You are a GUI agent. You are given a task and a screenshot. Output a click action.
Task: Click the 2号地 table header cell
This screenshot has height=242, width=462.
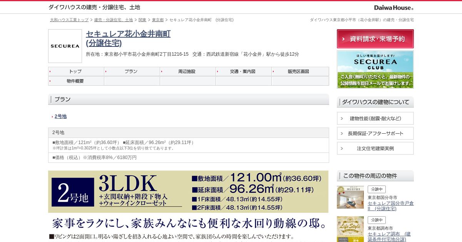(189, 133)
